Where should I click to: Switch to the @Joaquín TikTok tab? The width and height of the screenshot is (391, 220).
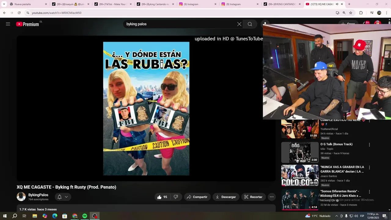click(x=71, y=4)
